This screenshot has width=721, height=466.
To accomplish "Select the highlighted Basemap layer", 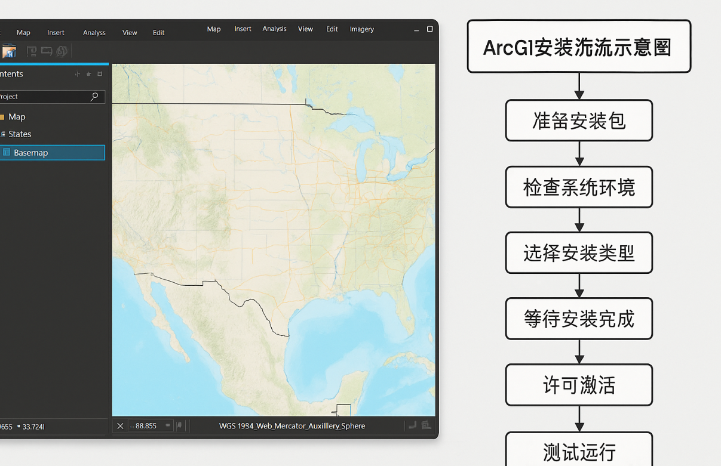I will click(x=53, y=153).
